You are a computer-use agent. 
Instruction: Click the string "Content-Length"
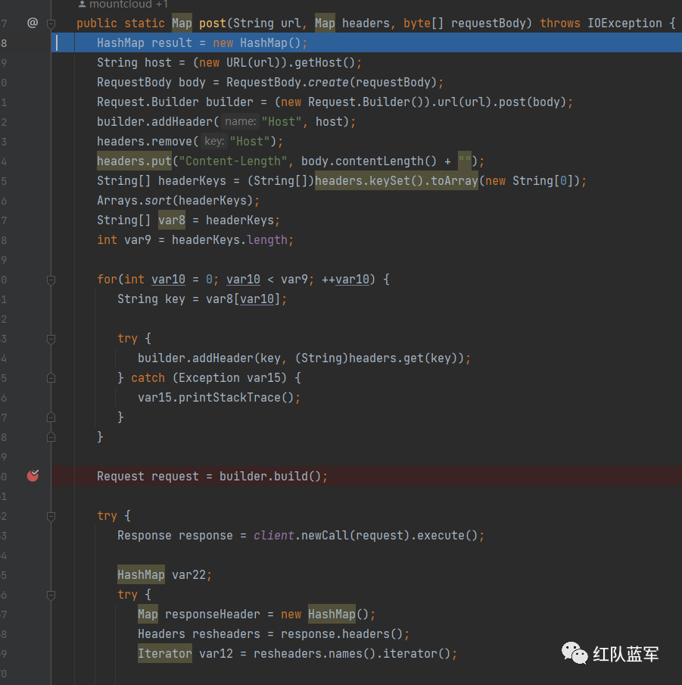233,161
